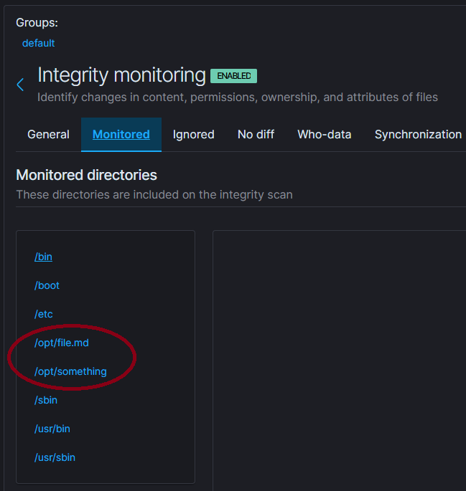Click the empty details panel on the right
The width and height of the screenshot is (466, 491).
(337, 358)
